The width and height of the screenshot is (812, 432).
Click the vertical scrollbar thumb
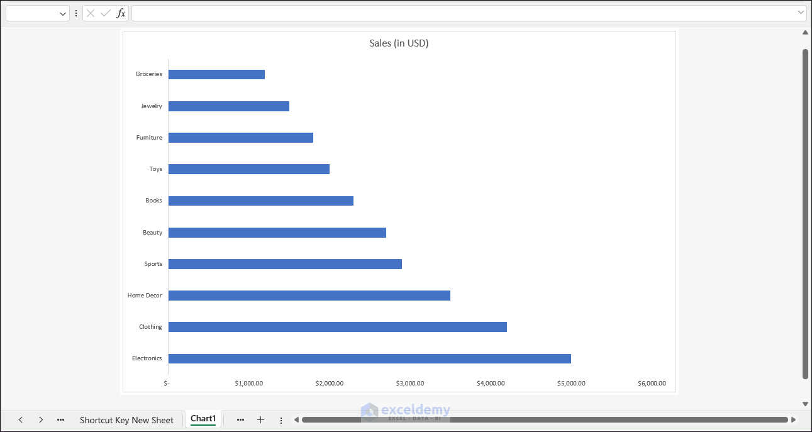(x=805, y=214)
